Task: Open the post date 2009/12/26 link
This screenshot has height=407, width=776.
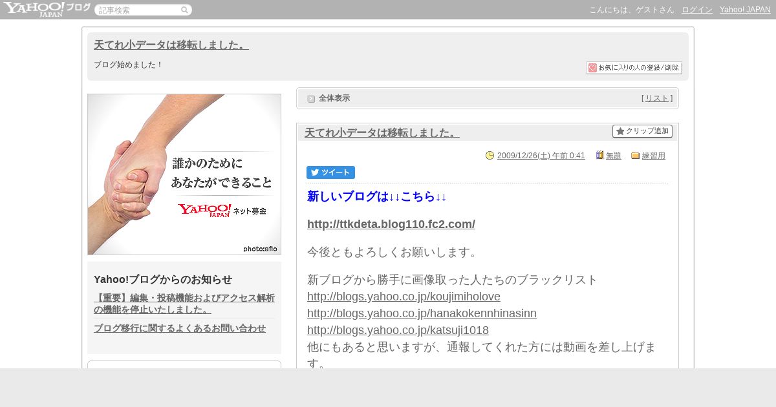Action: (x=541, y=156)
